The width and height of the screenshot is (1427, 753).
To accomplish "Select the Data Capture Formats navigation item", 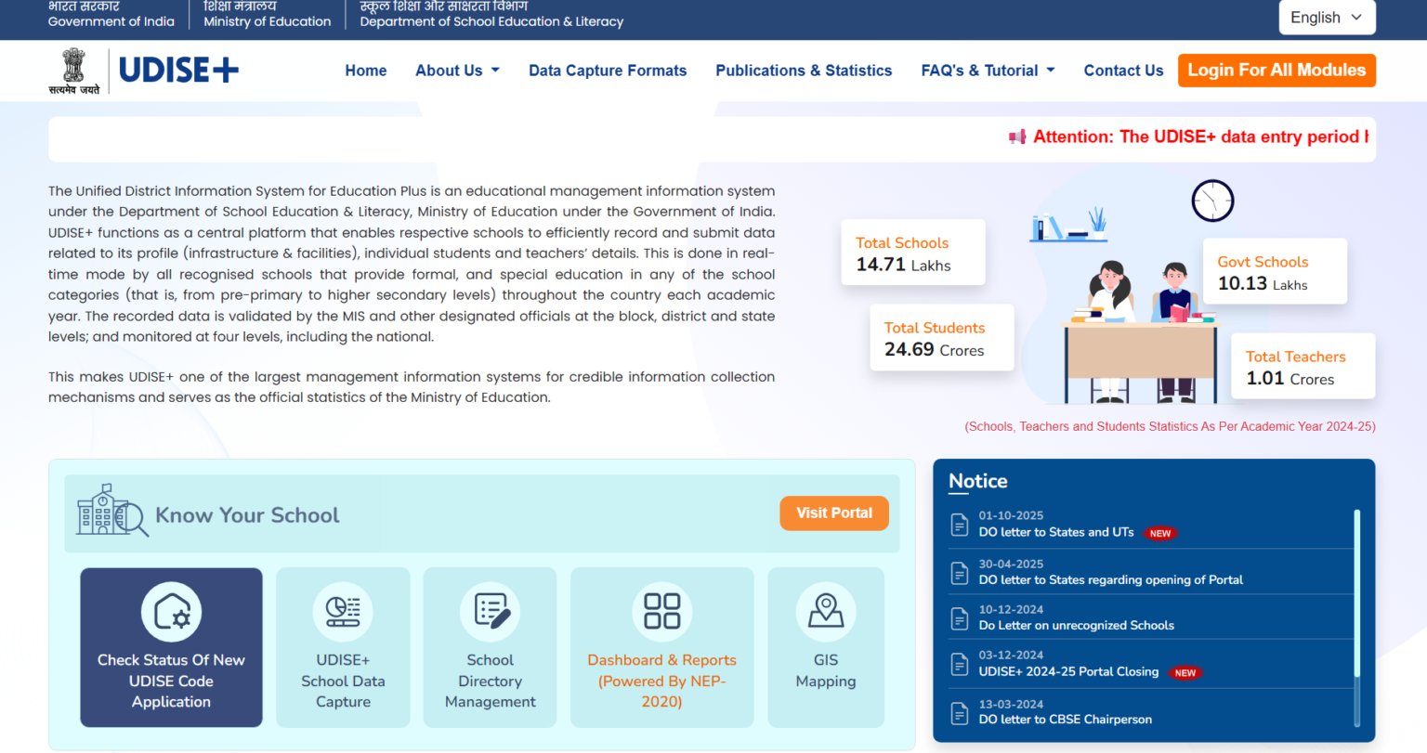I will (608, 70).
